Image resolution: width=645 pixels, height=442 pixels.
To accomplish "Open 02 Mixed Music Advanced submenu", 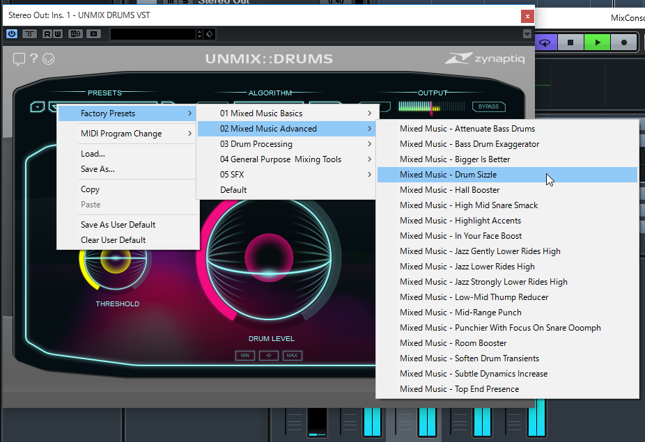I will [x=286, y=129].
